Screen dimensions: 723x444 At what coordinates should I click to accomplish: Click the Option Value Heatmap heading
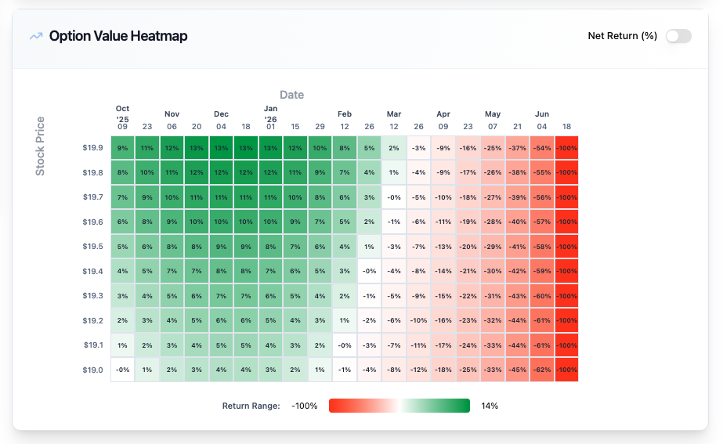[x=118, y=36]
